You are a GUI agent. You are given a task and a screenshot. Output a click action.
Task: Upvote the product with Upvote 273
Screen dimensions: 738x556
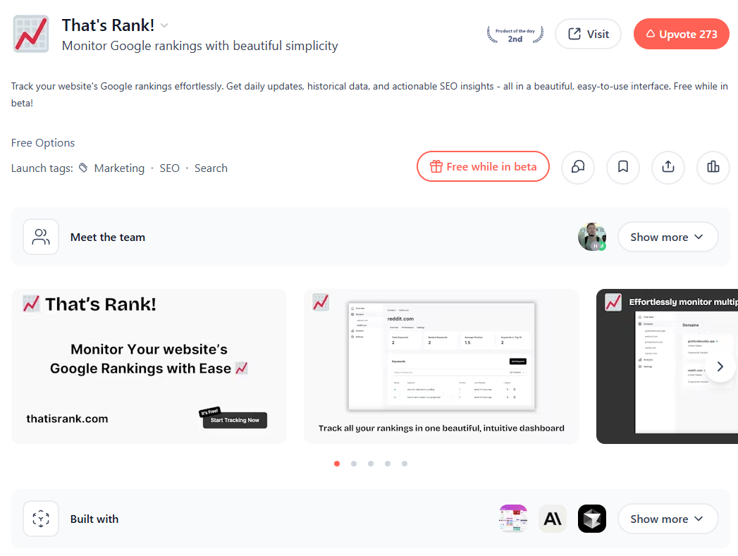coord(681,34)
